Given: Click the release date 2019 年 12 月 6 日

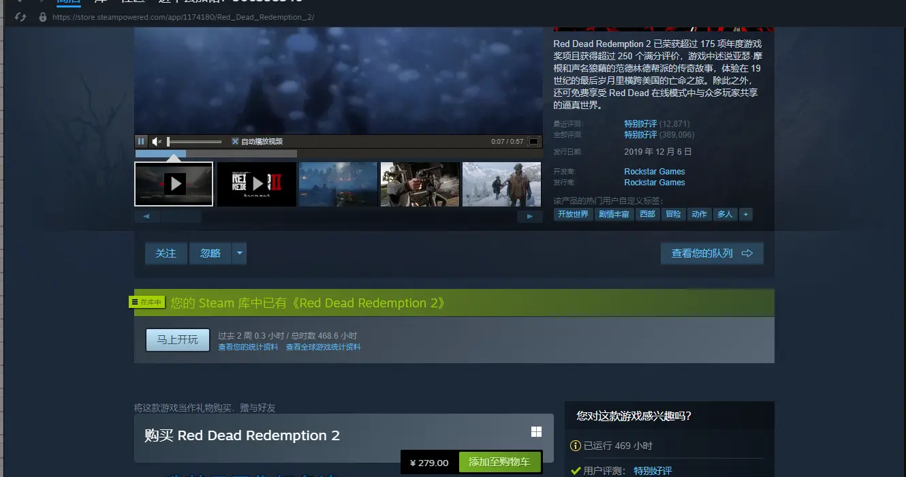Looking at the screenshot, I should click(658, 151).
